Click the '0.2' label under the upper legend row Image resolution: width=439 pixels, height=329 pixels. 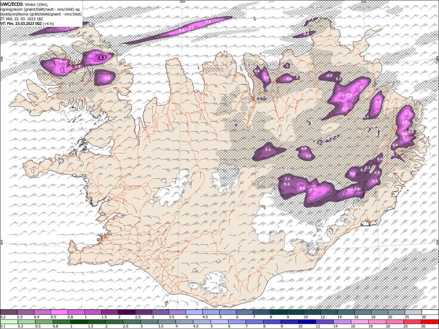(3, 317)
